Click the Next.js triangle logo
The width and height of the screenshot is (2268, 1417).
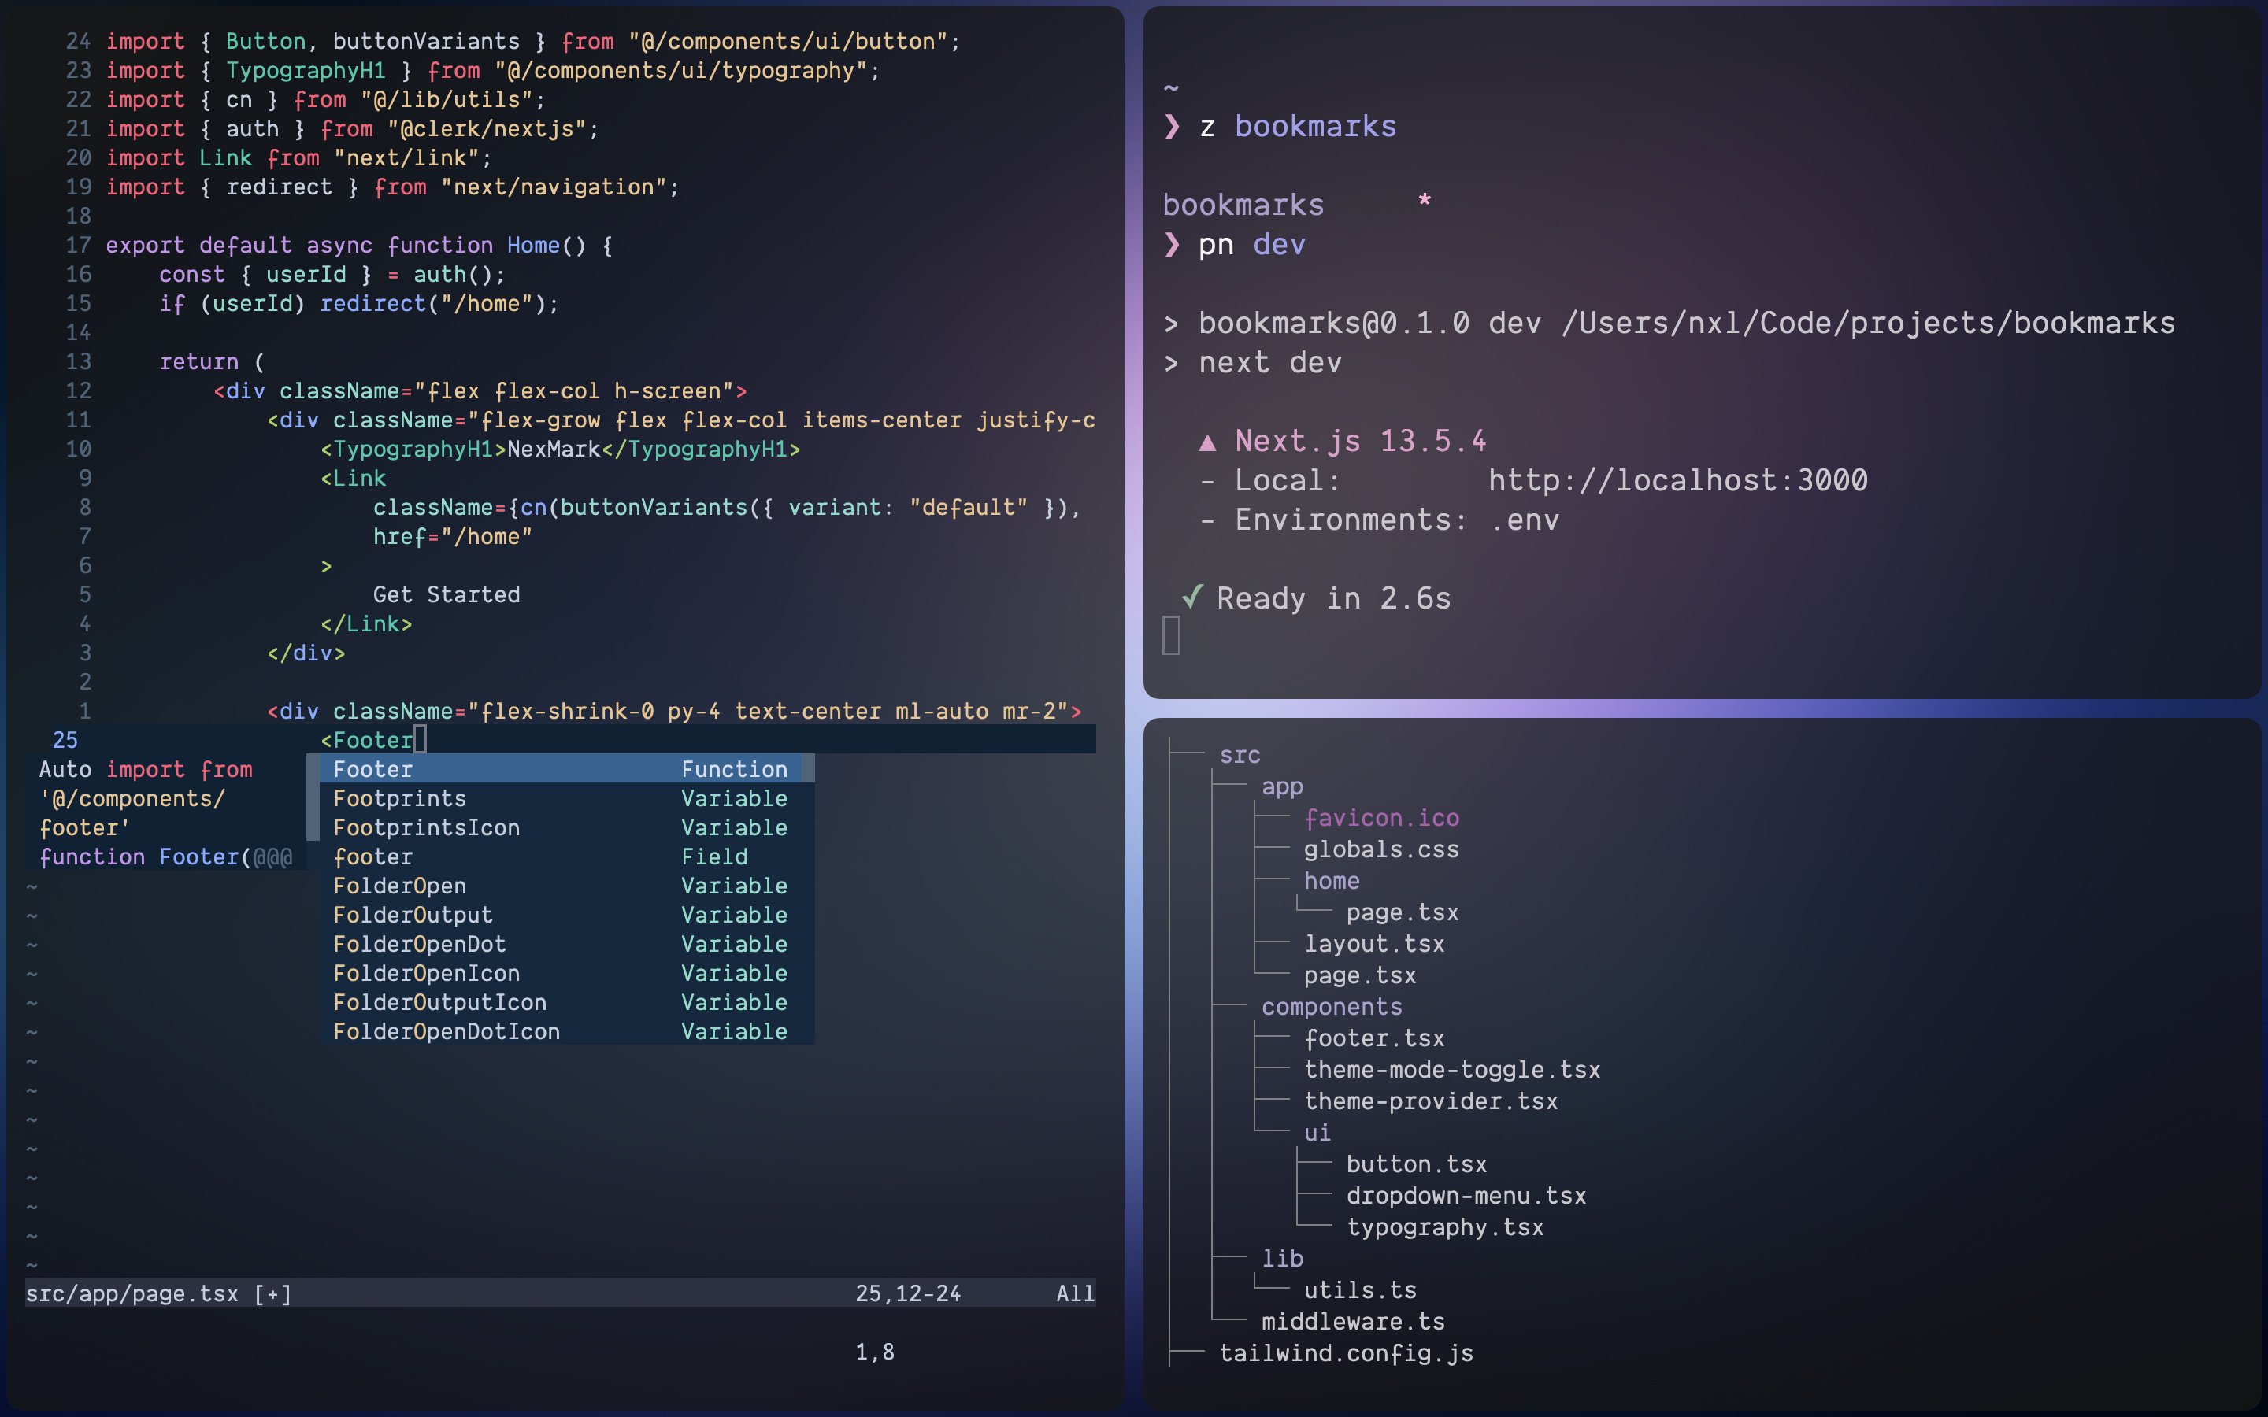pos(1207,442)
